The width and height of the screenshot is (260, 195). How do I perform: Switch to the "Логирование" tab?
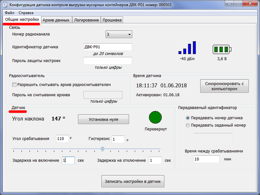pos(86,20)
